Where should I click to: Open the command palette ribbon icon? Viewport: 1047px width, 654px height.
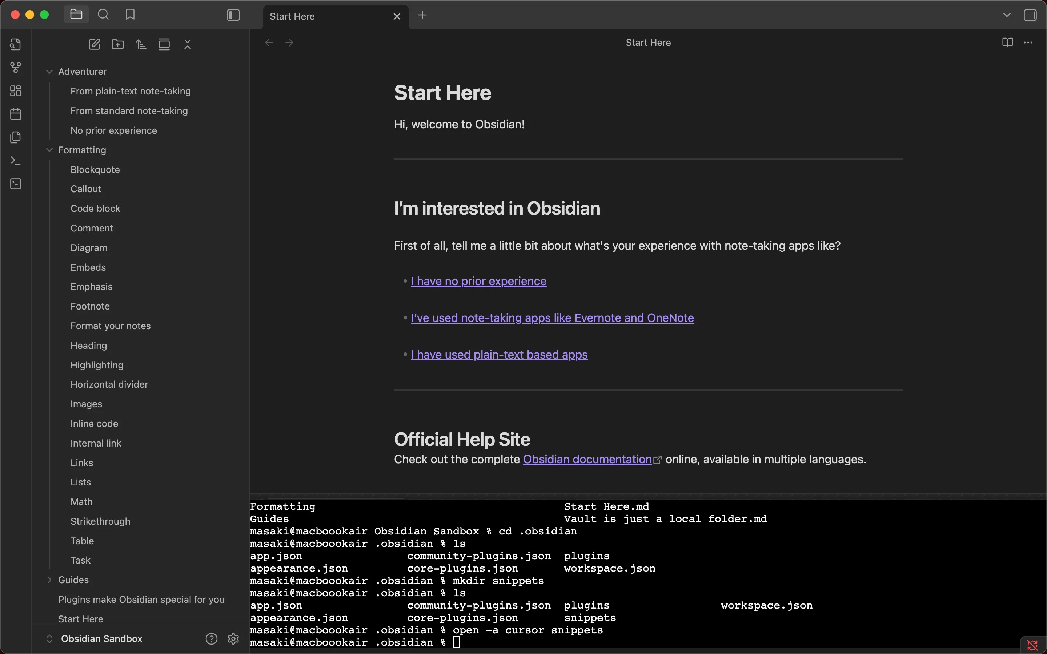pos(16,161)
